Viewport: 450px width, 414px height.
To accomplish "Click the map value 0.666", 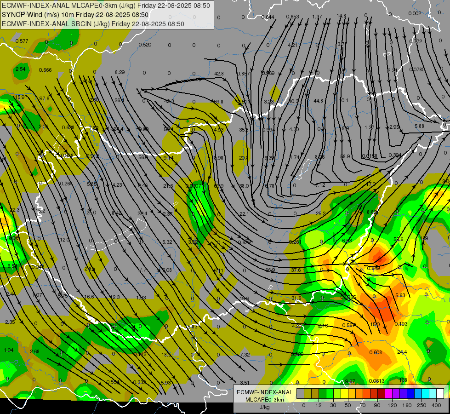I will point(46,70).
